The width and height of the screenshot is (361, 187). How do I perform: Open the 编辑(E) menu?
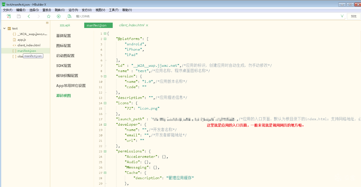pyautogui.click(x=21, y=10)
